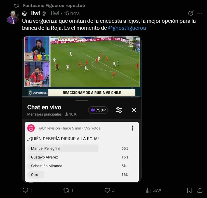Open the poll's vertical three-dot menu
This screenshot has height=198, width=207.
tap(133, 128)
